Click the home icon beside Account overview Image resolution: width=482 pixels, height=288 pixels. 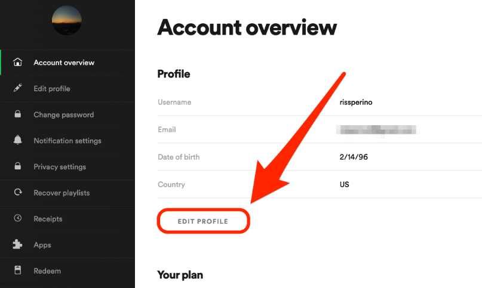click(17, 62)
